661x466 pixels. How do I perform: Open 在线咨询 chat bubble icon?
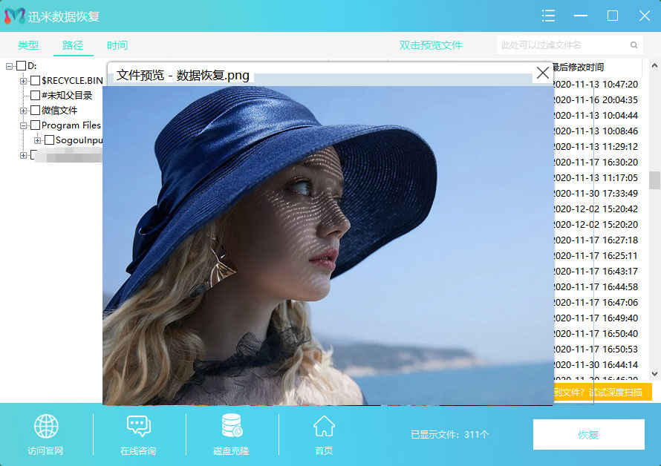click(x=138, y=427)
